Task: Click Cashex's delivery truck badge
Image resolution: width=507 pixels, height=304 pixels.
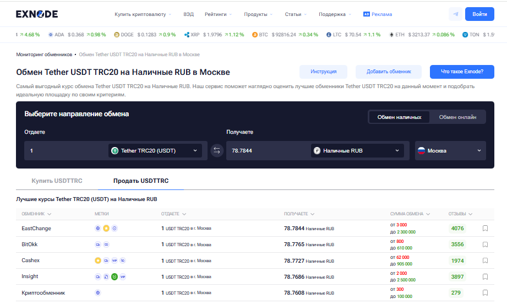Action: click(x=106, y=260)
